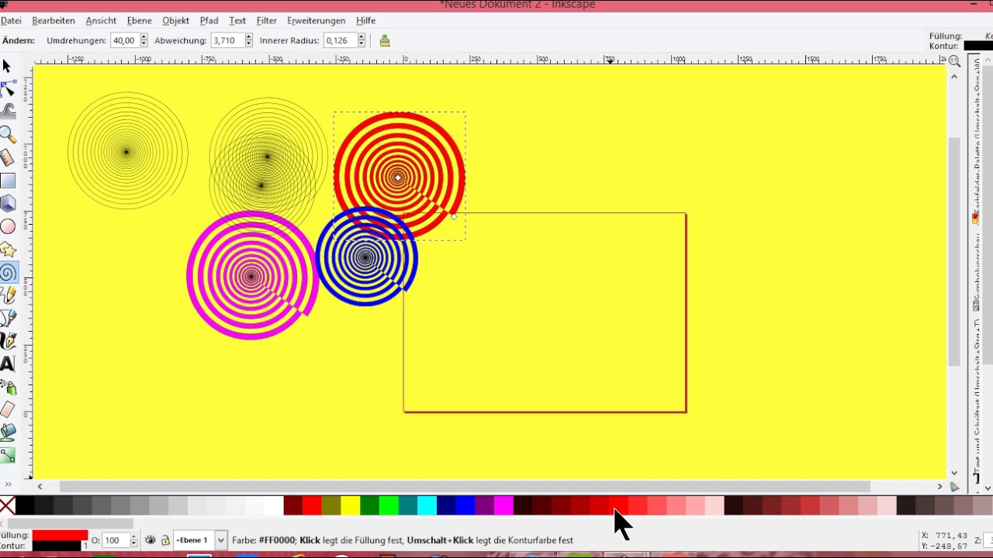Select the Paint Bucket fill tool
Image resolution: width=993 pixels, height=558 pixels.
(x=7, y=432)
